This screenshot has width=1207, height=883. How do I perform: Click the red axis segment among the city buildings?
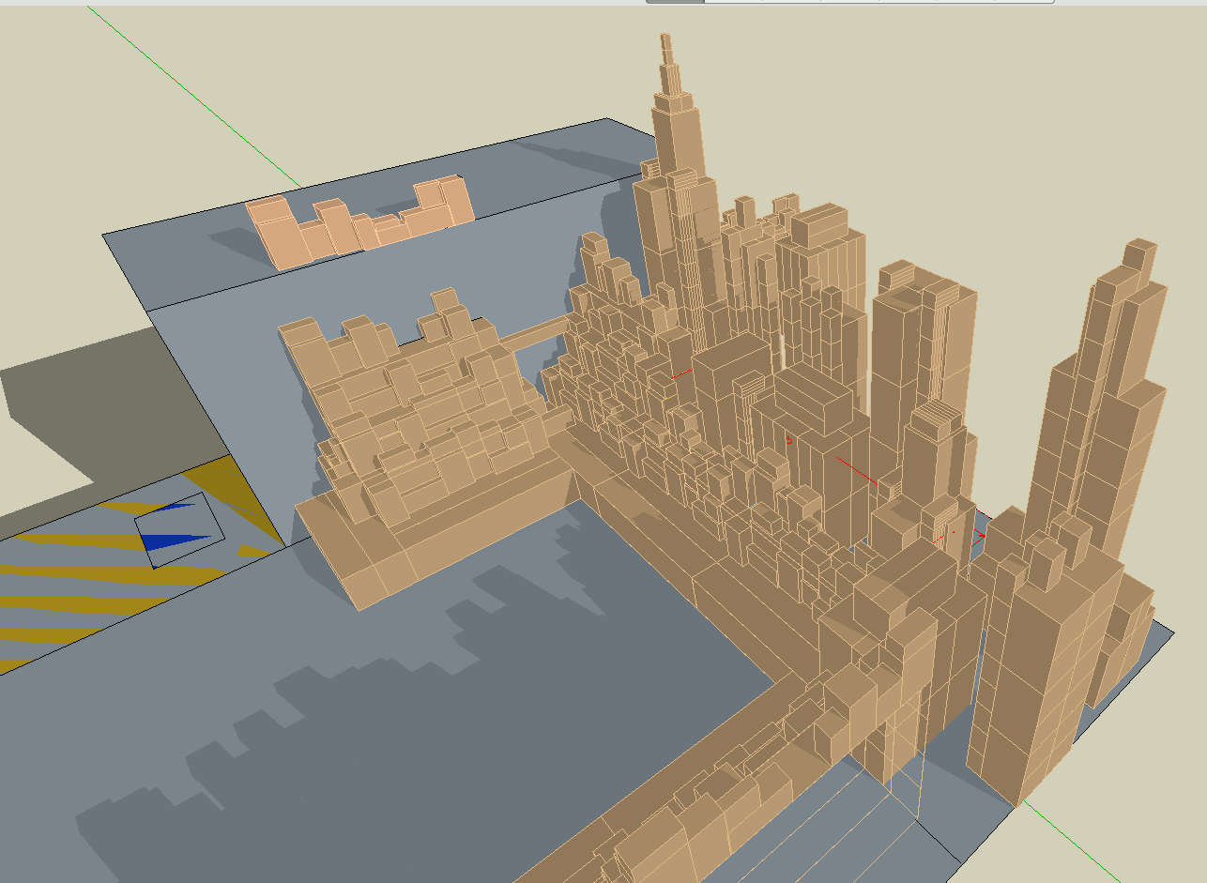point(856,471)
